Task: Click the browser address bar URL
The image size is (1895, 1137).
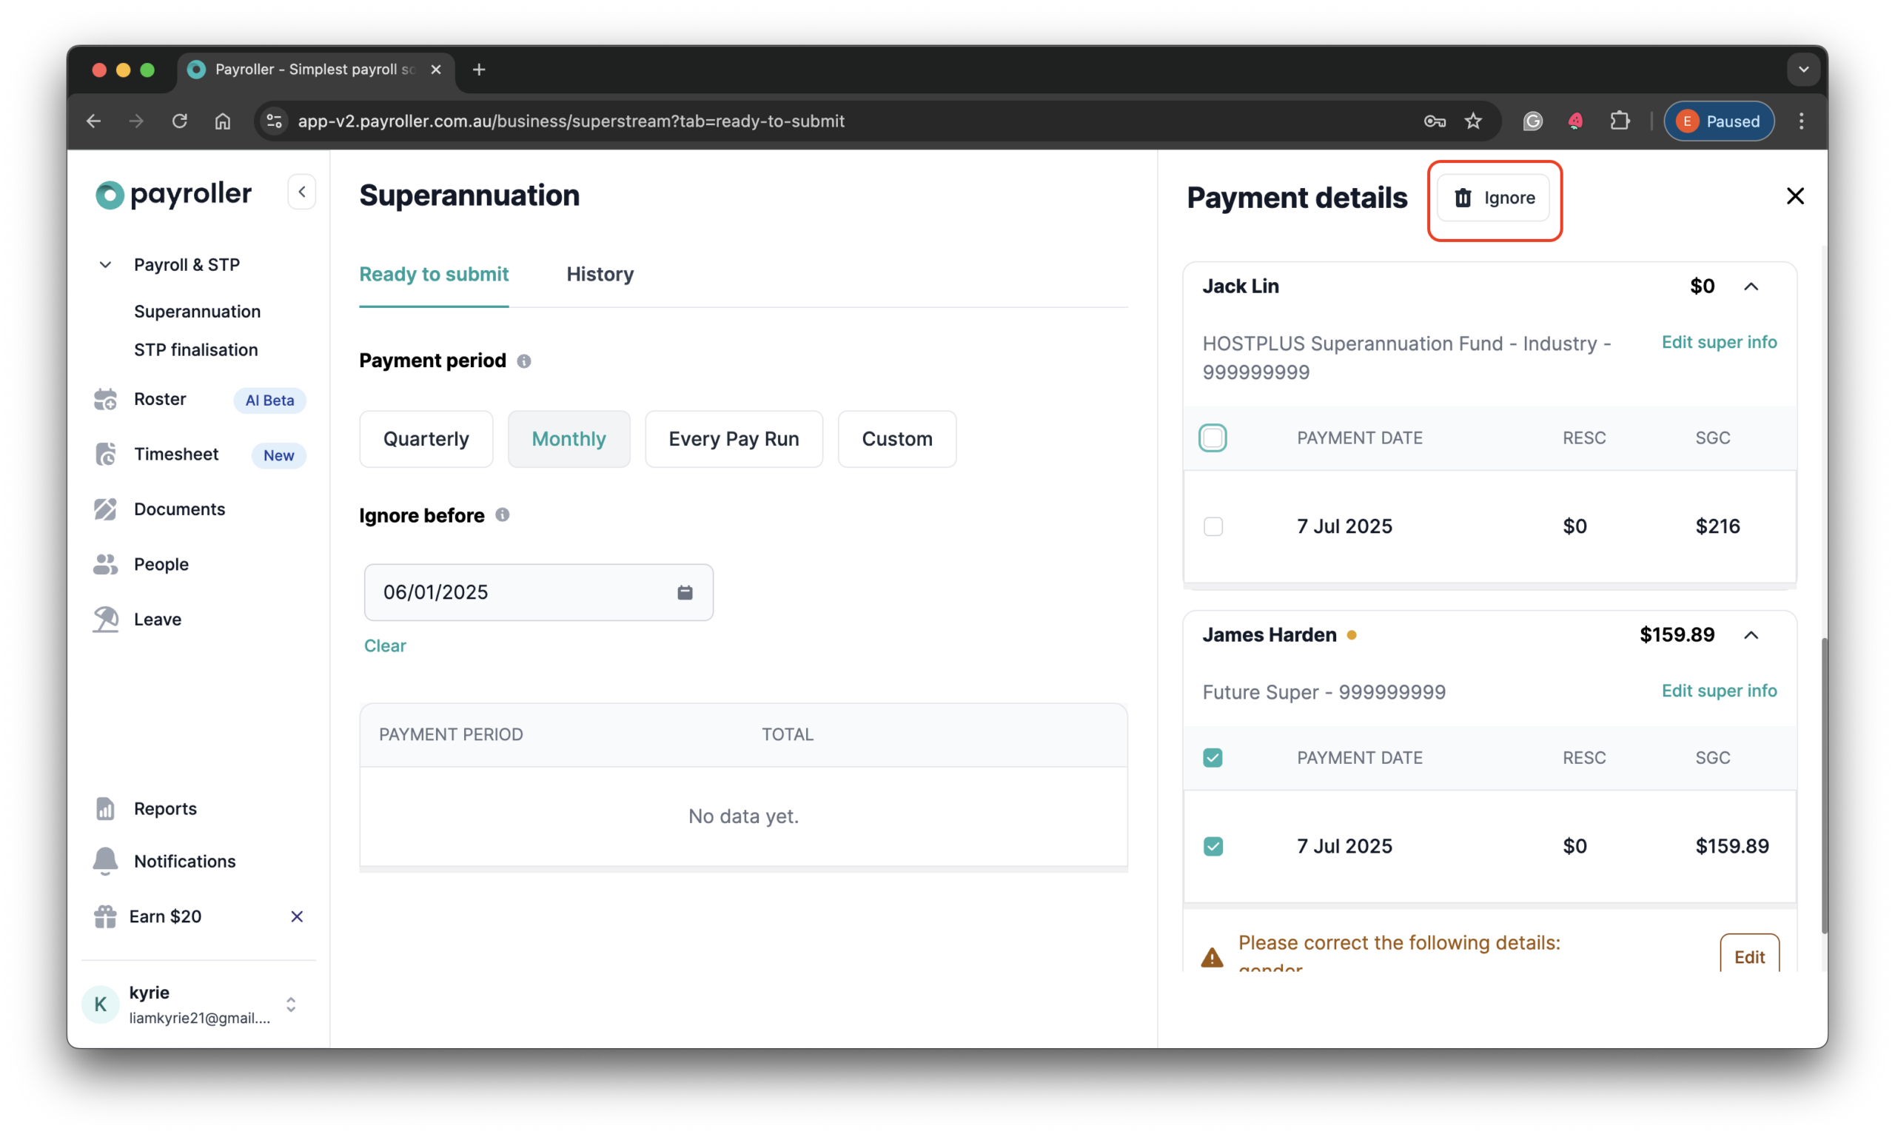Action: [x=571, y=121]
